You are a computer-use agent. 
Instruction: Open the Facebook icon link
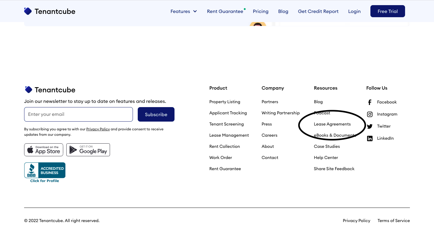(x=370, y=102)
